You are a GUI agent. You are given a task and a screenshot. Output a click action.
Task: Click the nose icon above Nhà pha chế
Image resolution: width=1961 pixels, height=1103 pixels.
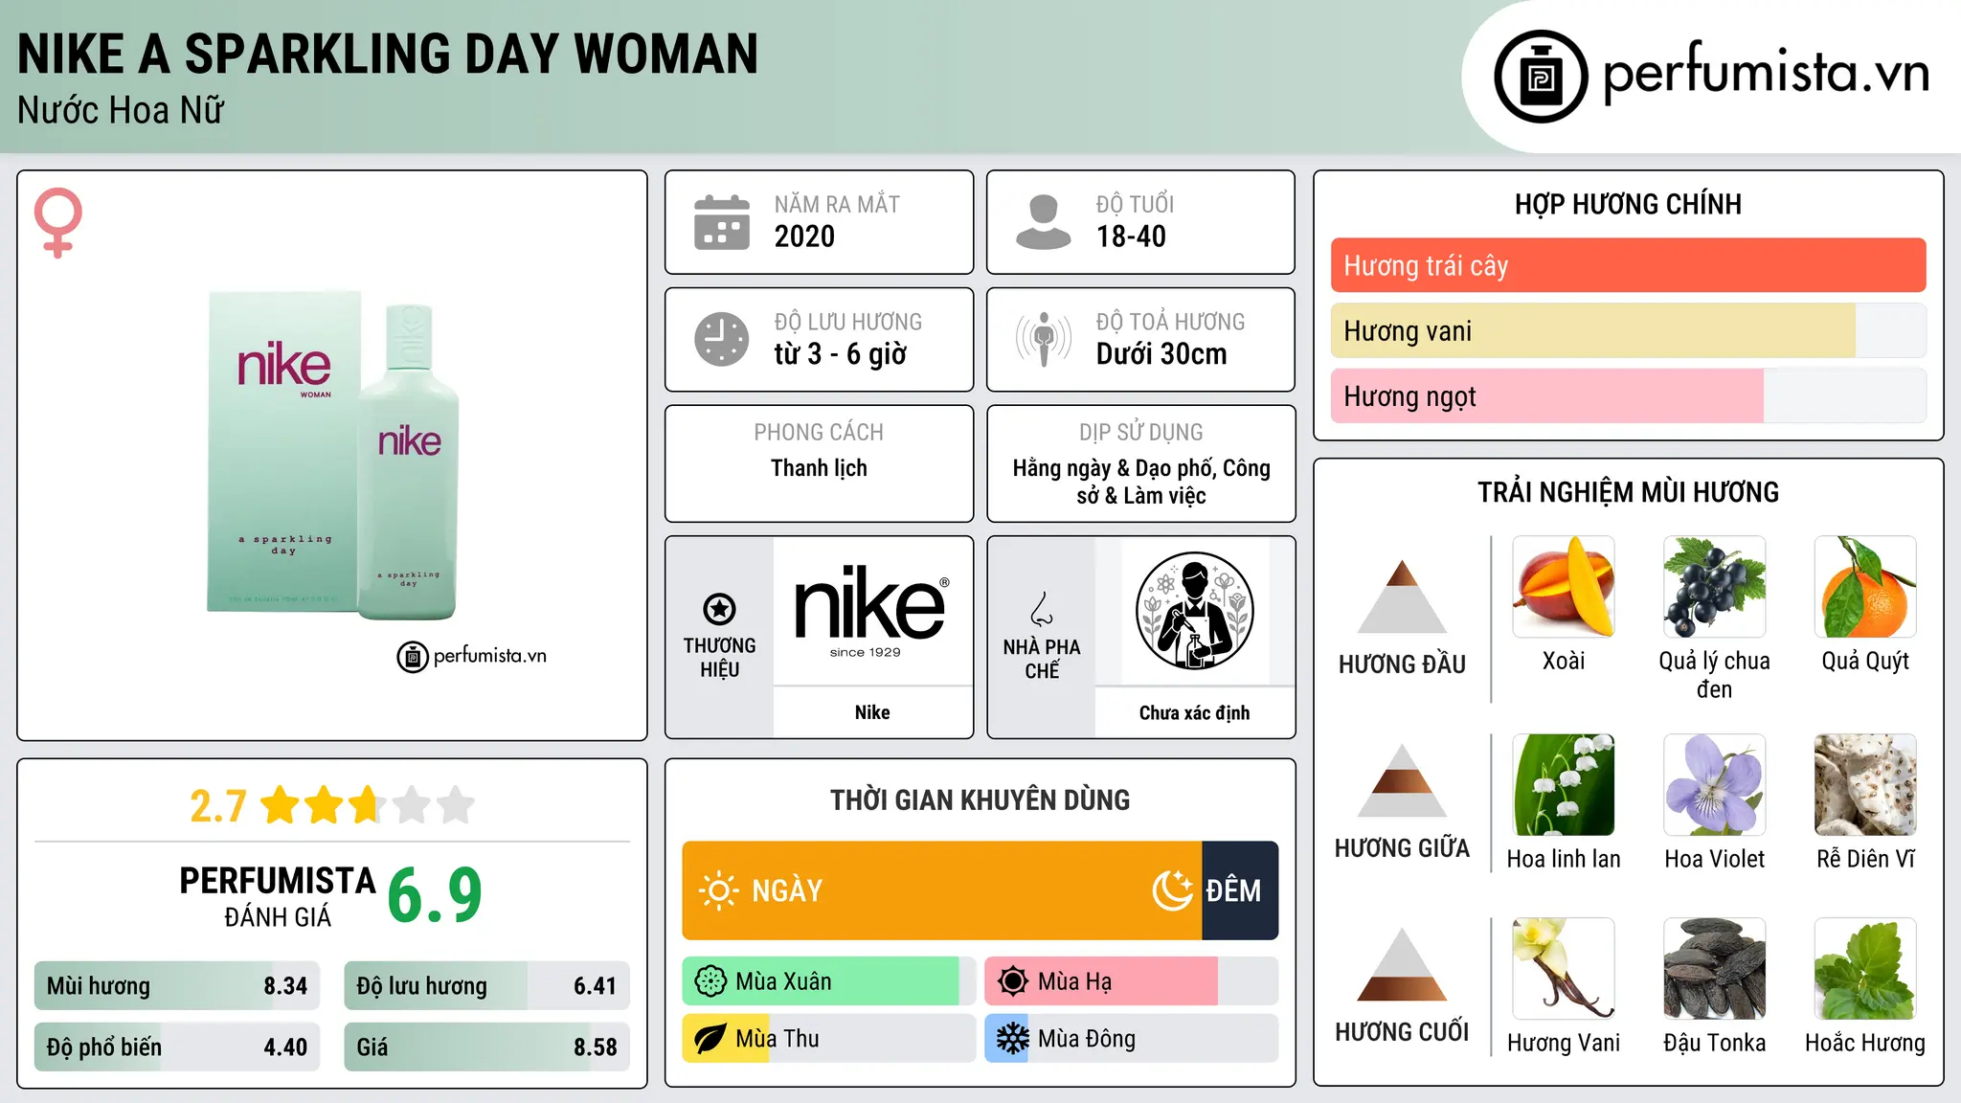1042,608
